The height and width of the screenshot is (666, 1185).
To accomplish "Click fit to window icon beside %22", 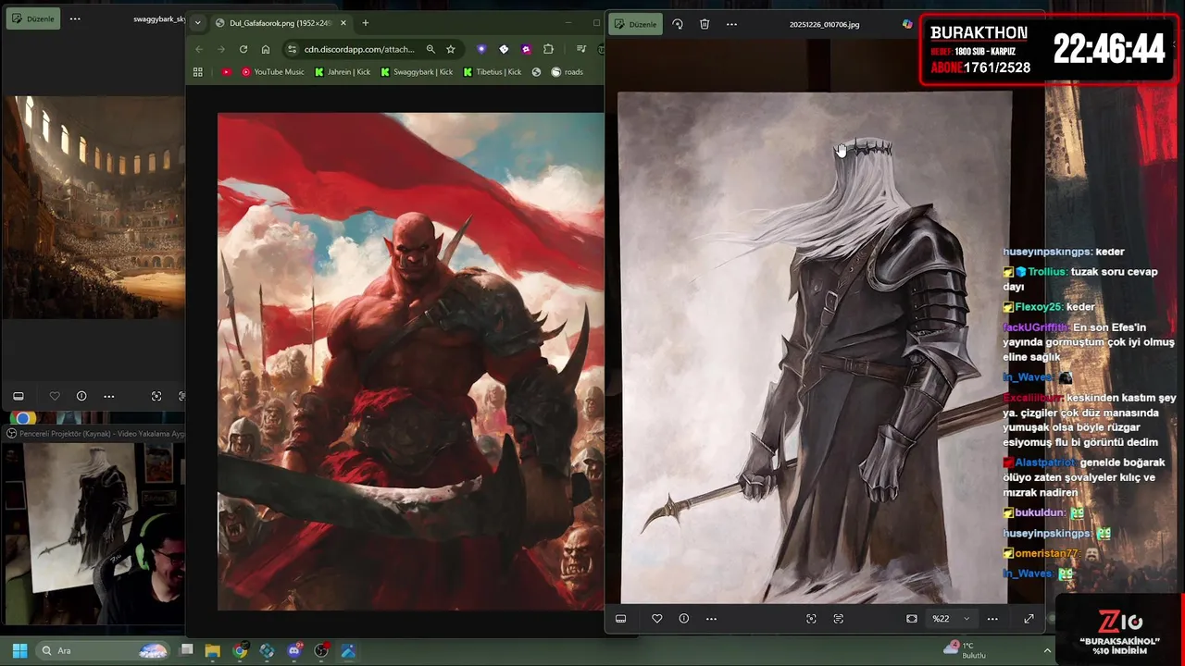I will 912,619.
